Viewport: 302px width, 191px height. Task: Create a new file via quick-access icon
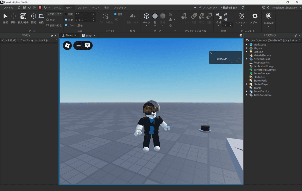pos(19,7)
